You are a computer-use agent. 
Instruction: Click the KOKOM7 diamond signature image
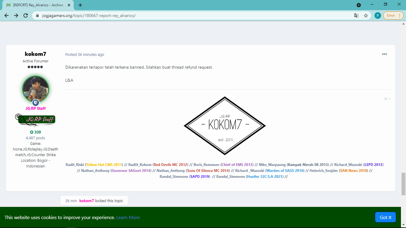coord(225,126)
